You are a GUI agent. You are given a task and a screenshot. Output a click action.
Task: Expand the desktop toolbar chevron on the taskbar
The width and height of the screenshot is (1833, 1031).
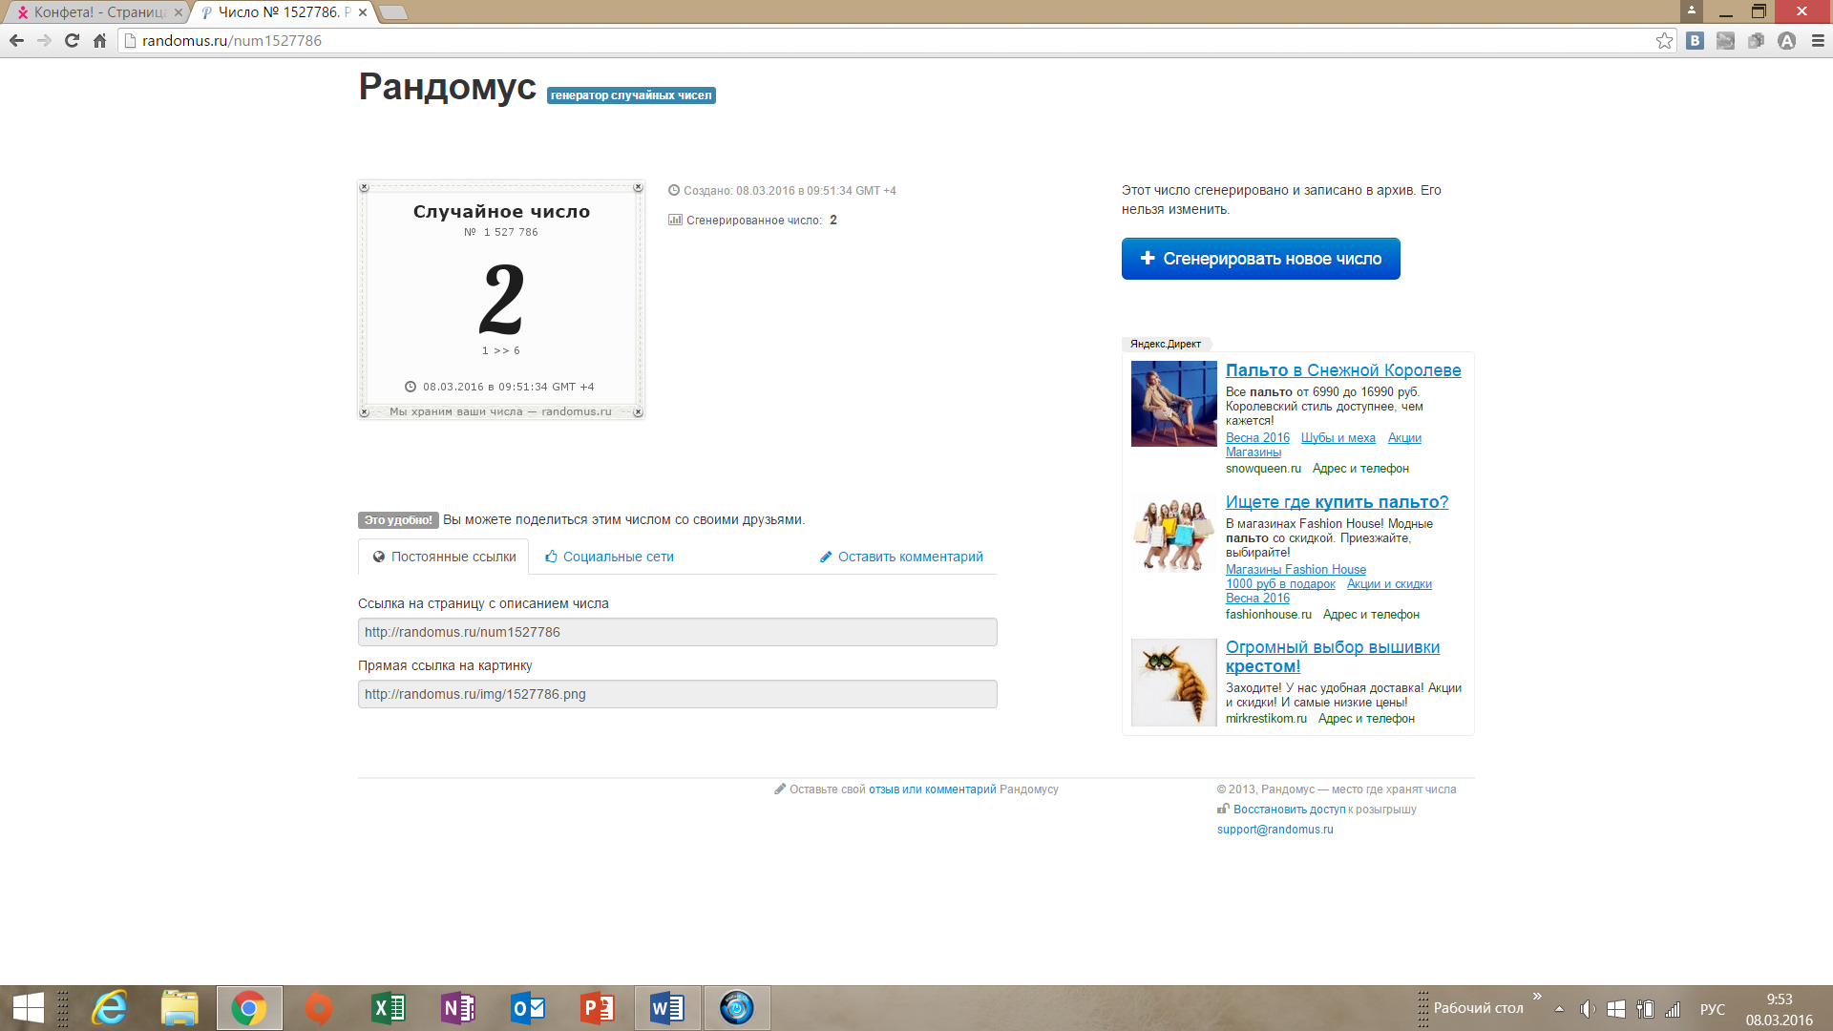1537,997
